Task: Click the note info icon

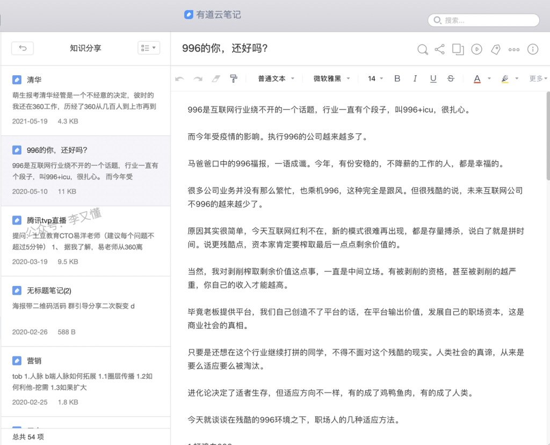Action: (533, 49)
